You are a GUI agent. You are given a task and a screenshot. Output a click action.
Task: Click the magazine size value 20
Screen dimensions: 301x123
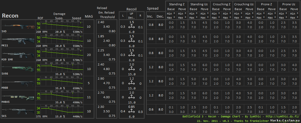click(x=89, y=55)
